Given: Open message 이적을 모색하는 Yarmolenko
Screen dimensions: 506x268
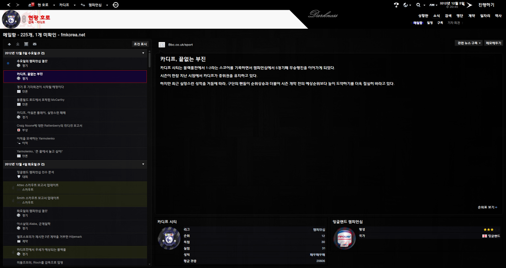Looking at the screenshot, I should [75, 141].
